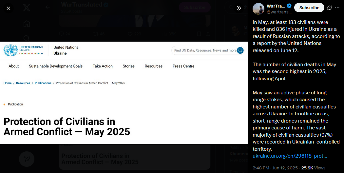344x173 pixels.
Task: Click the Home icon in background sidebar
Action: click(27, 24)
